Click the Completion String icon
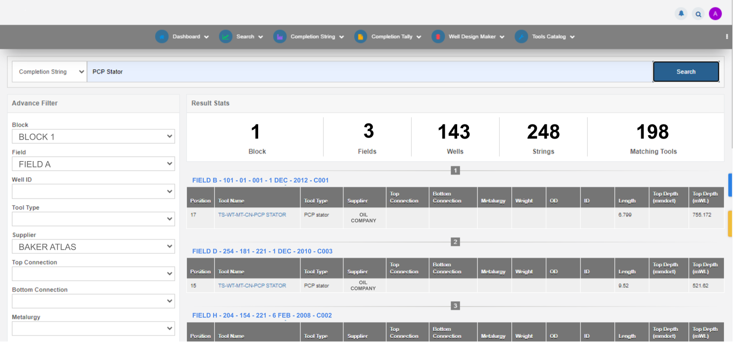The width and height of the screenshot is (733, 342). tap(280, 37)
